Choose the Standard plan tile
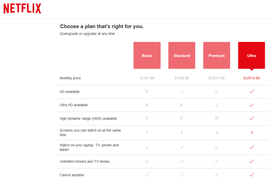Screen dimensions: 271x181 tap(182, 55)
